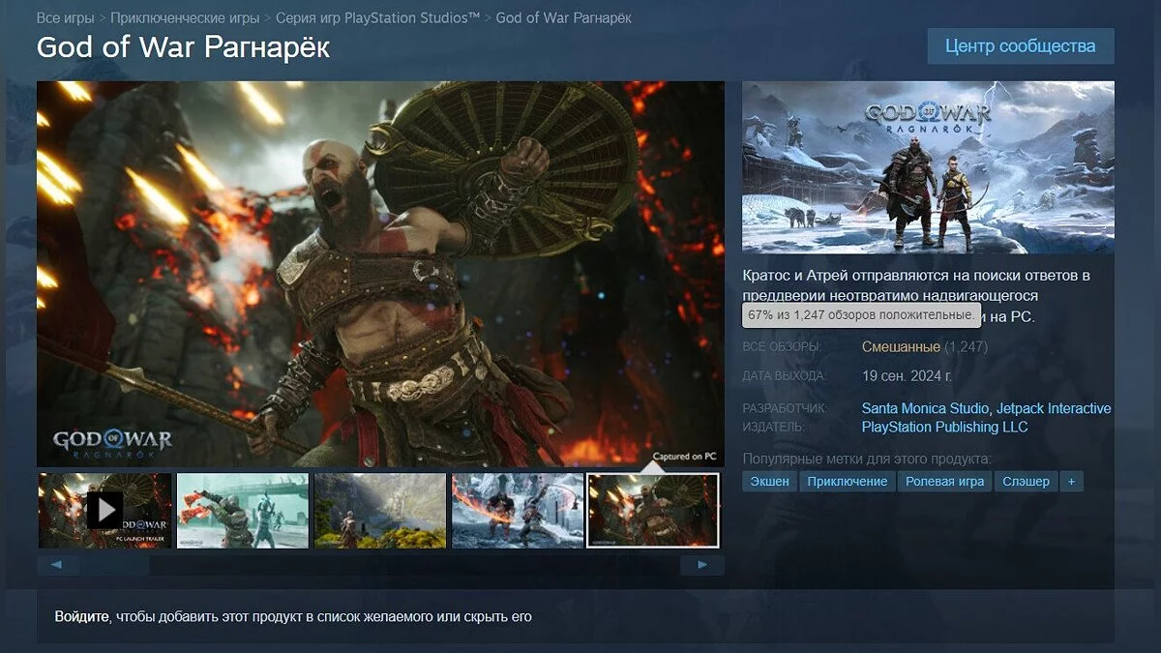Select the Экшен tag
The image size is (1161, 653).
tap(770, 481)
